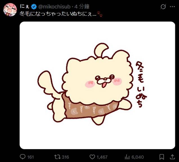This screenshot has height=162, width=179.
Task: View post analytics bar chart icon
Action: tap(127, 157)
